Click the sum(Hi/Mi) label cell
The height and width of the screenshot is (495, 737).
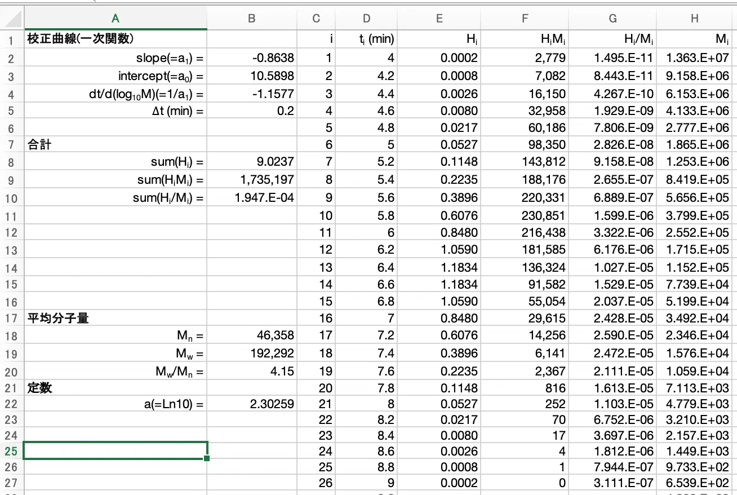[x=116, y=198]
